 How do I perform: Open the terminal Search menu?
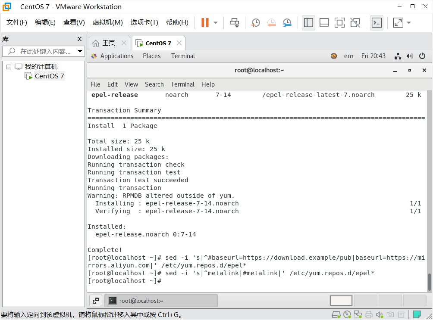[154, 84]
